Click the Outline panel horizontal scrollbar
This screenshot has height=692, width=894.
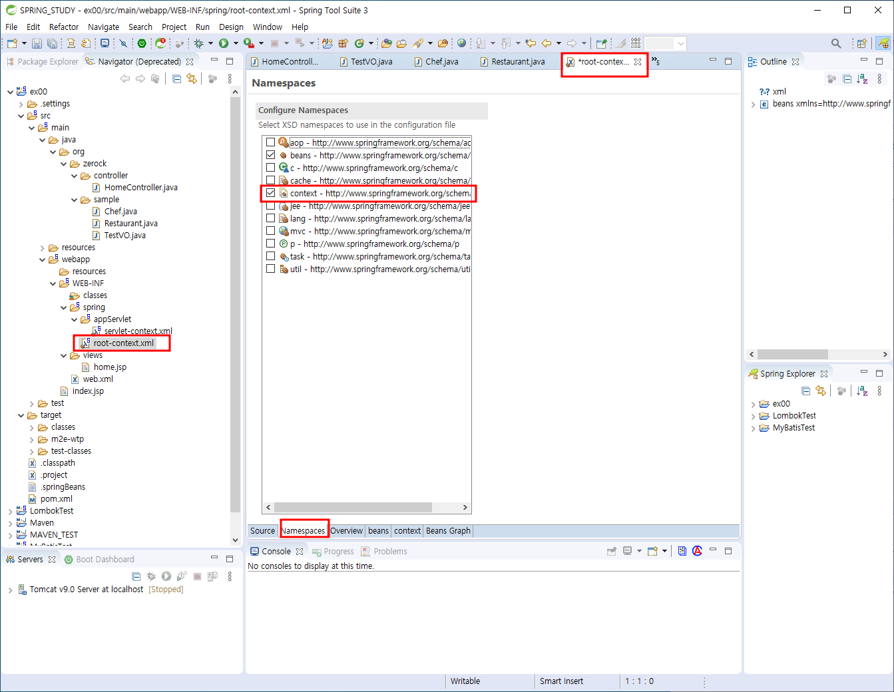click(792, 354)
